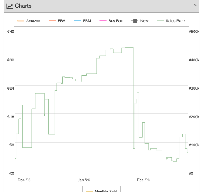Toggle the FBA series in legend
This screenshot has width=203, height=192.
pyautogui.click(x=57, y=21)
